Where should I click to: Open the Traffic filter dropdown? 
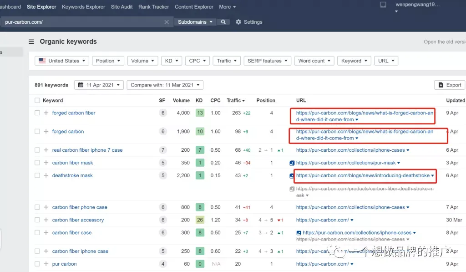[227, 61]
